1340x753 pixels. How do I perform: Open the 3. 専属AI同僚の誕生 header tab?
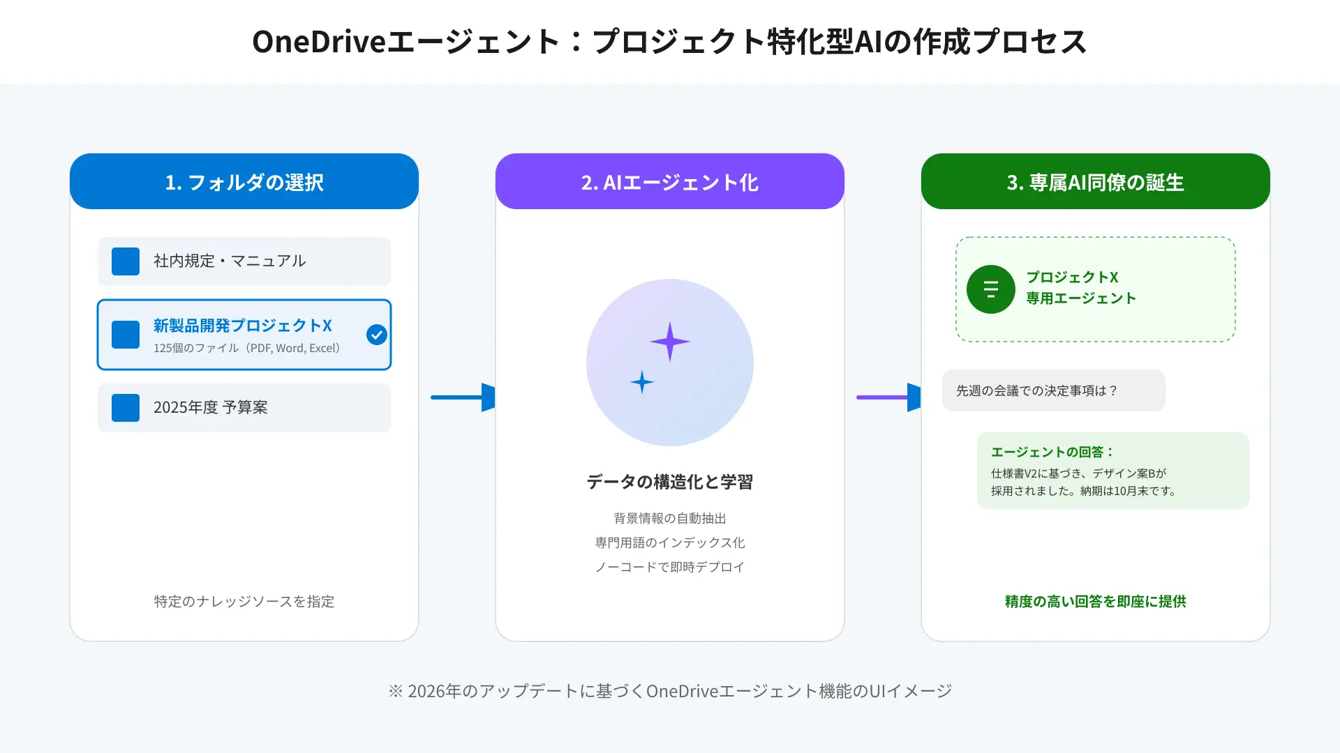tap(1096, 181)
